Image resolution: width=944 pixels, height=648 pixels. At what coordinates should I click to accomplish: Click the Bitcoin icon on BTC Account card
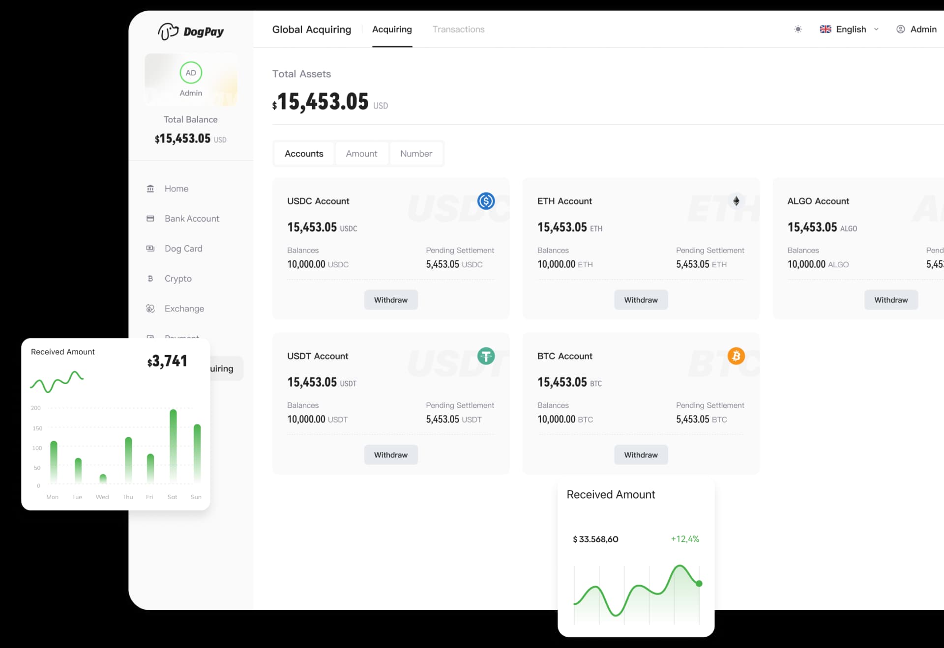tap(736, 356)
